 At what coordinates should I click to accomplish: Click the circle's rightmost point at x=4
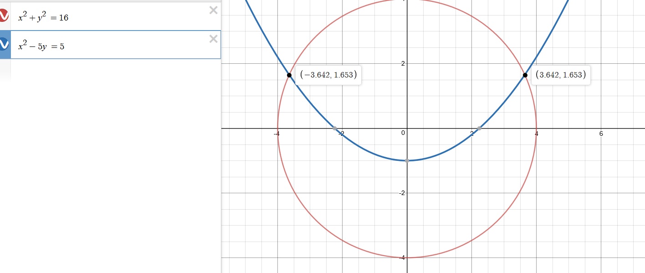[536, 129]
